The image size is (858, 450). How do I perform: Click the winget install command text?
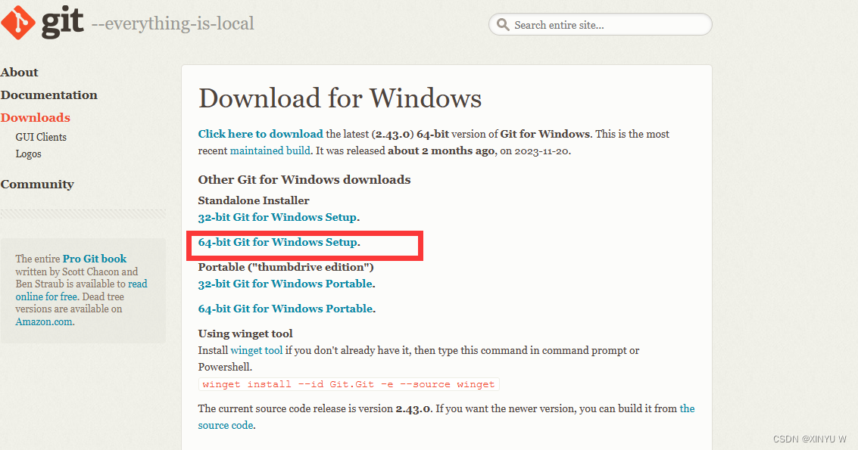348,384
